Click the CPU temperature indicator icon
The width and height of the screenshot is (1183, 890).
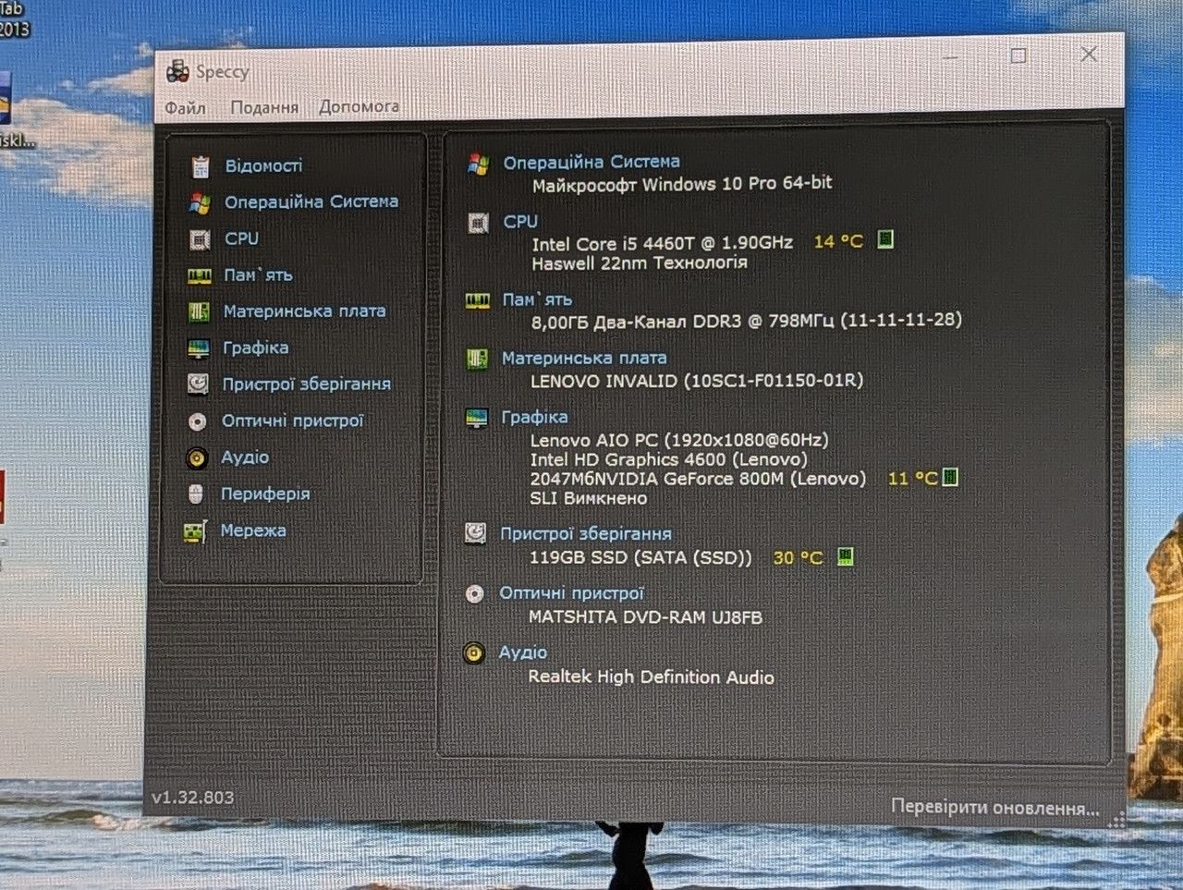point(884,240)
